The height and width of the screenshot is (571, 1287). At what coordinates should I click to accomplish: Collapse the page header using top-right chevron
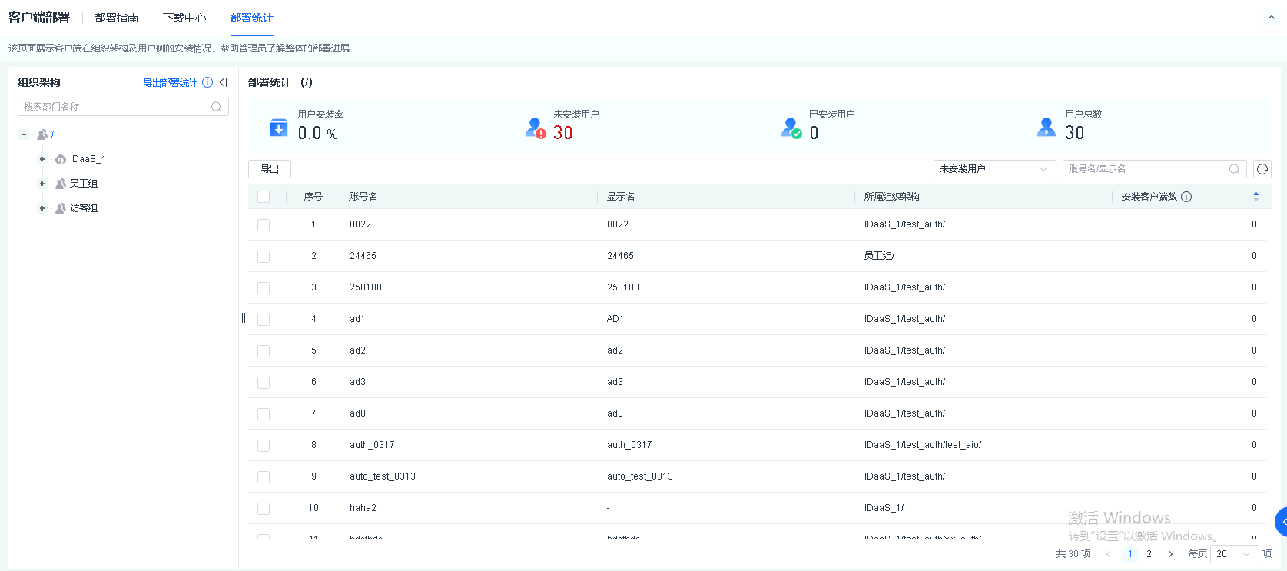tap(1271, 18)
